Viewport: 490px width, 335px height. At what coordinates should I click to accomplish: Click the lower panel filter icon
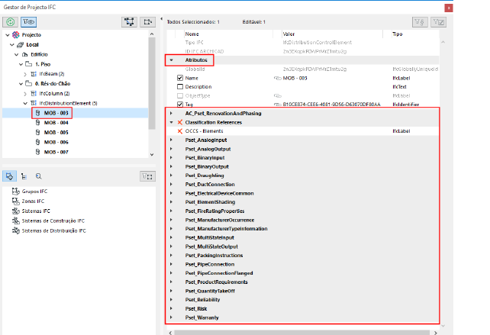147,176
